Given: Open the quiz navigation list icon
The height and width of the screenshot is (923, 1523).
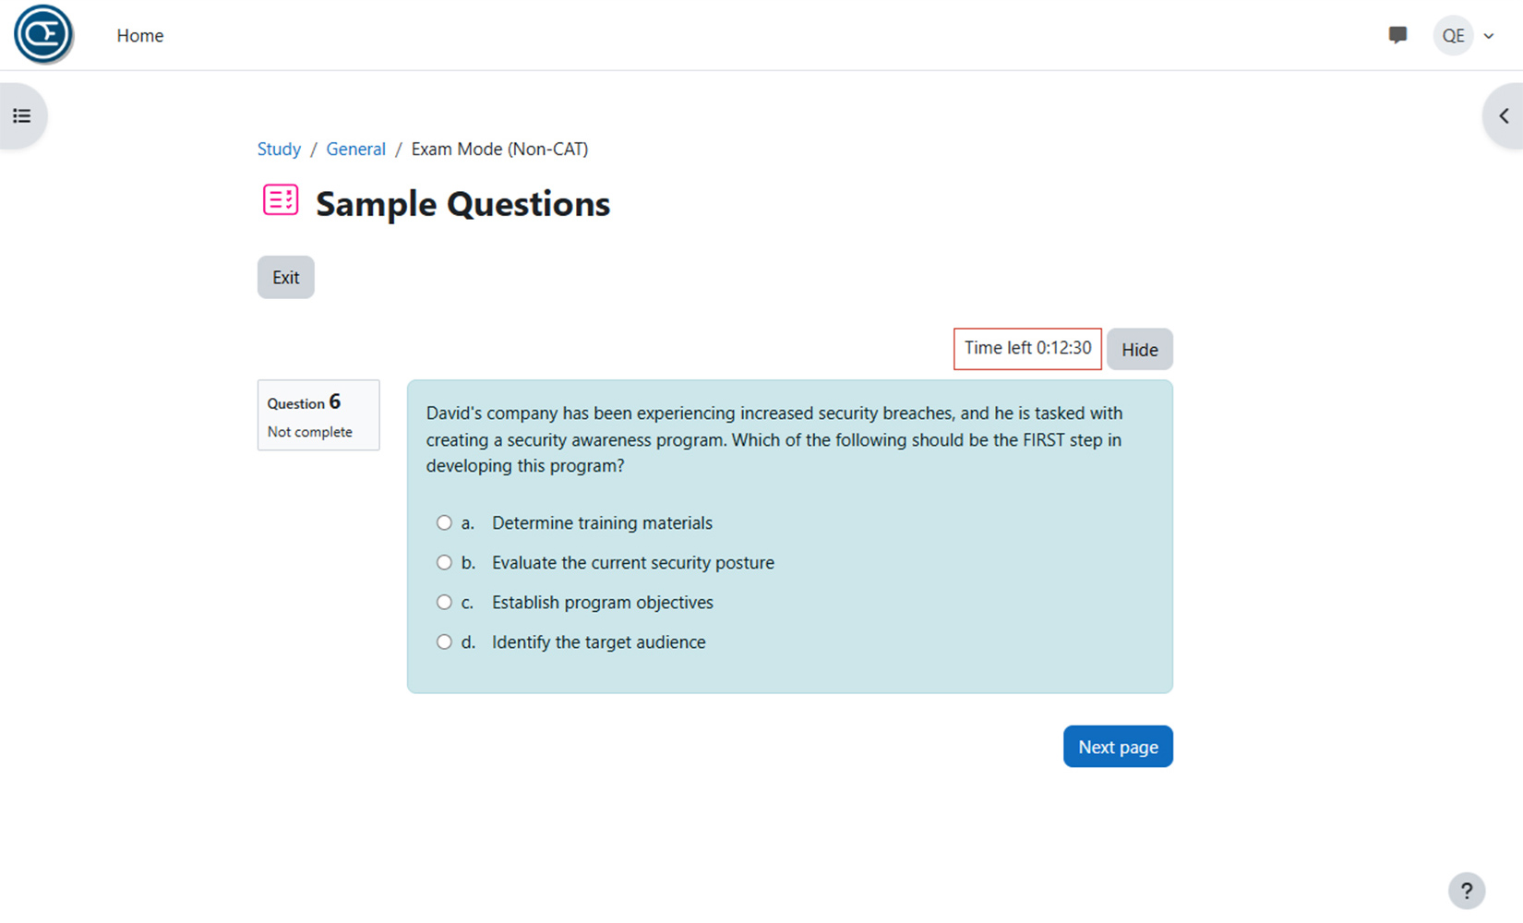Looking at the screenshot, I should tap(22, 114).
